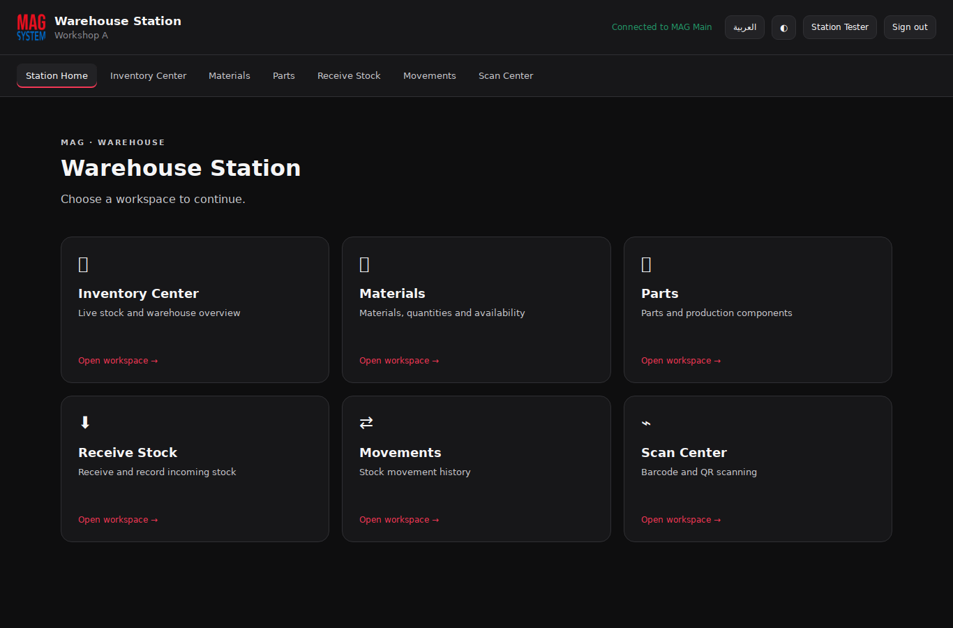The image size is (953, 628).
Task: Open the Parts nav tab
Action: click(x=284, y=75)
